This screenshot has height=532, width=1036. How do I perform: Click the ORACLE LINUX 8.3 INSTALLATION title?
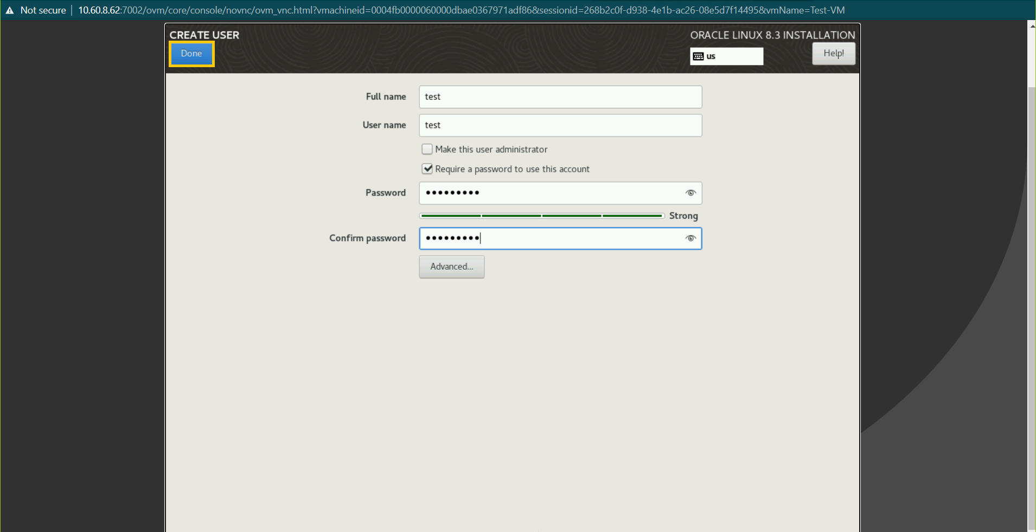point(772,35)
